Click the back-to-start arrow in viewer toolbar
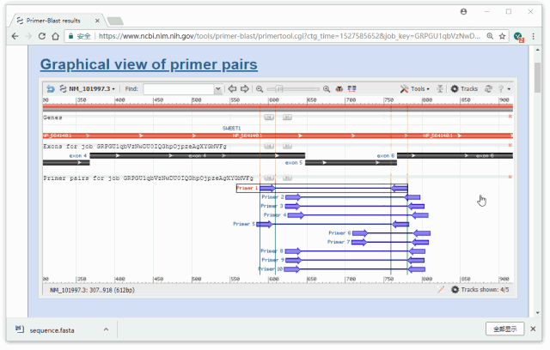 (x=51, y=89)
